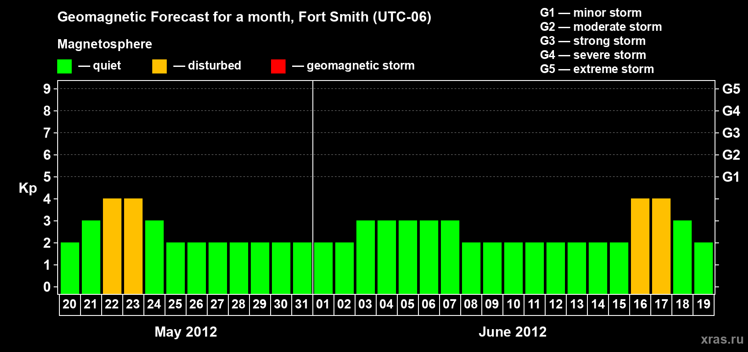Image resolution: width=748 pixels, height=352 pixels.
Task: Click the Magnetosphere heading
Action: coord(105,44)
